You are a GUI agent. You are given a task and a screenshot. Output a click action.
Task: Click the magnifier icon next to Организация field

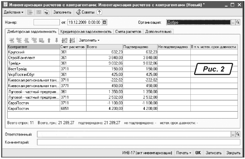pyautogui.click(x=237, y=22)
